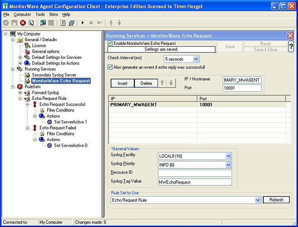
Task: Expand the Forward Syslog rule set
Action: [x=20, y=93]
